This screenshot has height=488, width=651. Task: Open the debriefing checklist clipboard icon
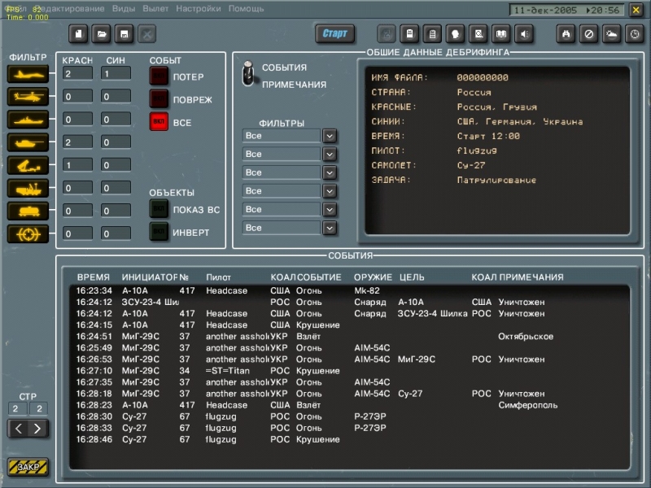[x=432, y=34]
